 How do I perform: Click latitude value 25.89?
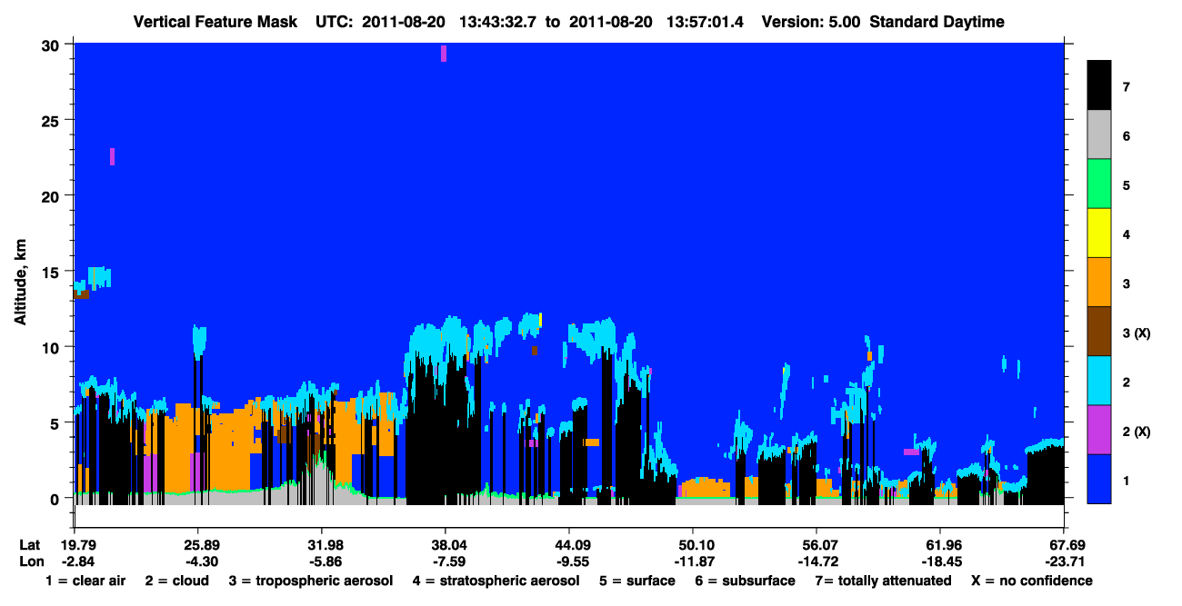click(x=197, y=544)
